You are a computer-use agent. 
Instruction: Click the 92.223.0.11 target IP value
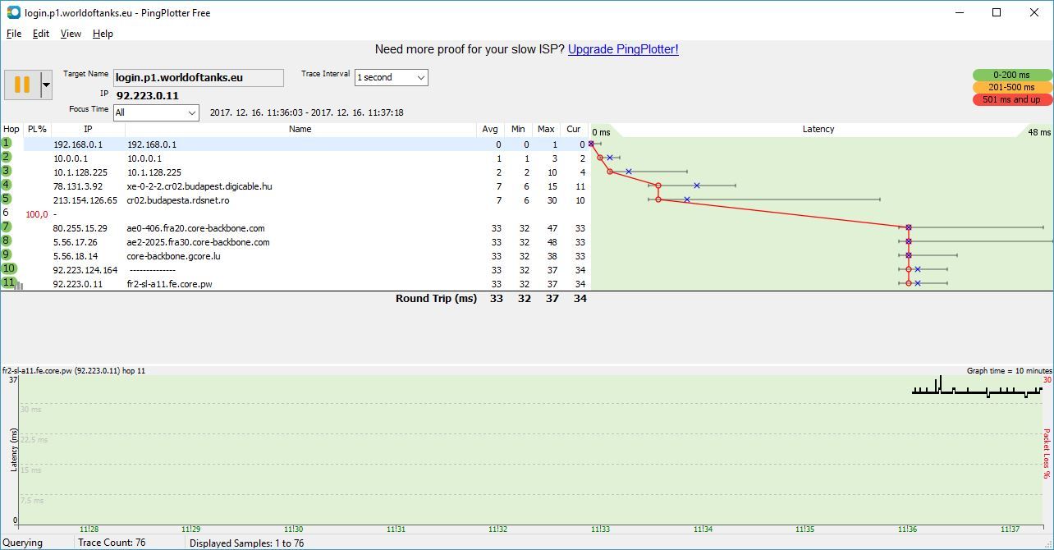(148, 95)
